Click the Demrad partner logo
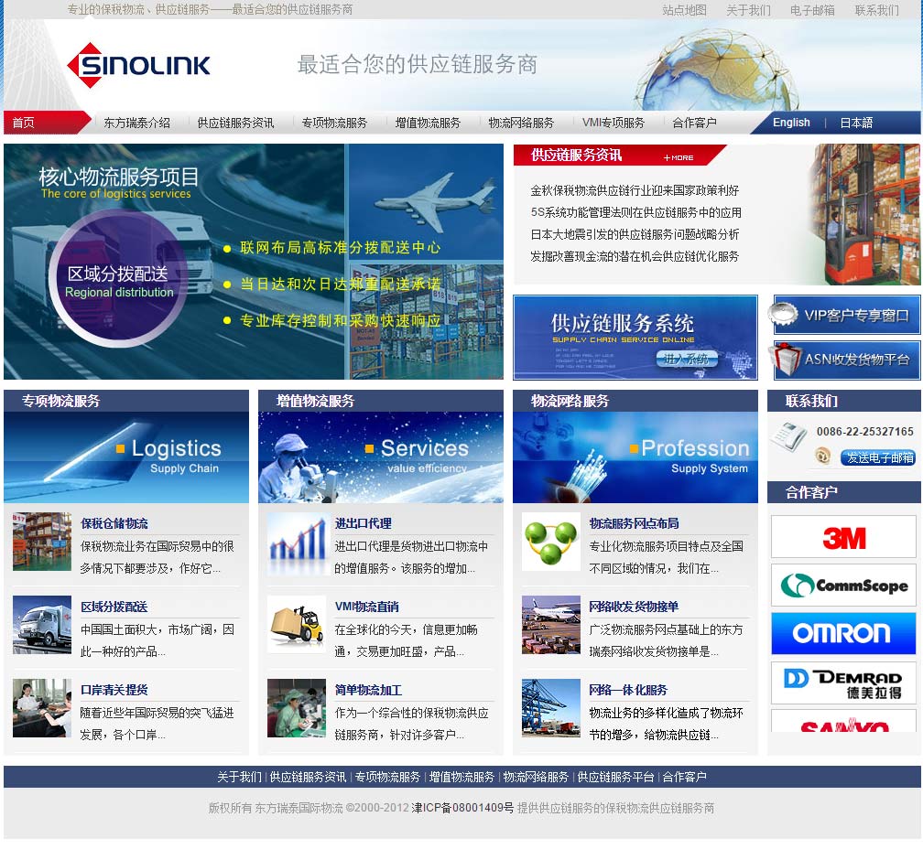The width and height of the screenshot is (923, 849). tap(842, 682)
